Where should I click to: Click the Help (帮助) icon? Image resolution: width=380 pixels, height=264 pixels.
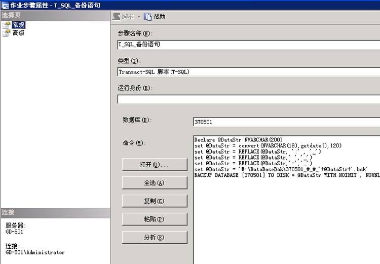pyautogui.click(x=147, y=17)
